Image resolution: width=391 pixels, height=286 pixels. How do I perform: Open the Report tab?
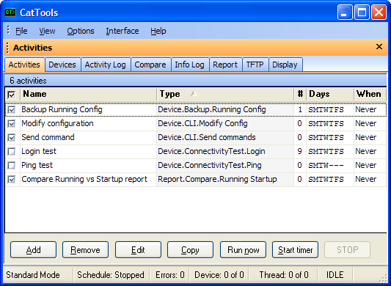pos(225,65)
